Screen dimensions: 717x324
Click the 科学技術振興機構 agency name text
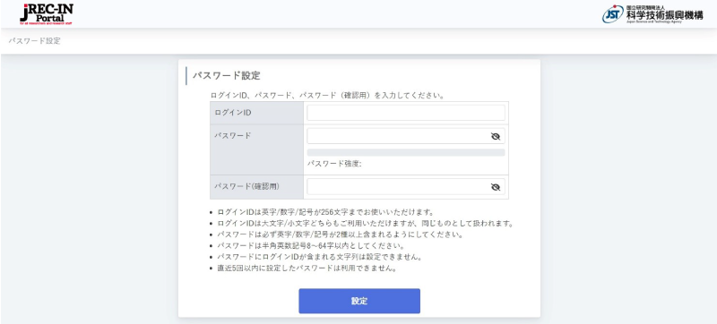664,16
